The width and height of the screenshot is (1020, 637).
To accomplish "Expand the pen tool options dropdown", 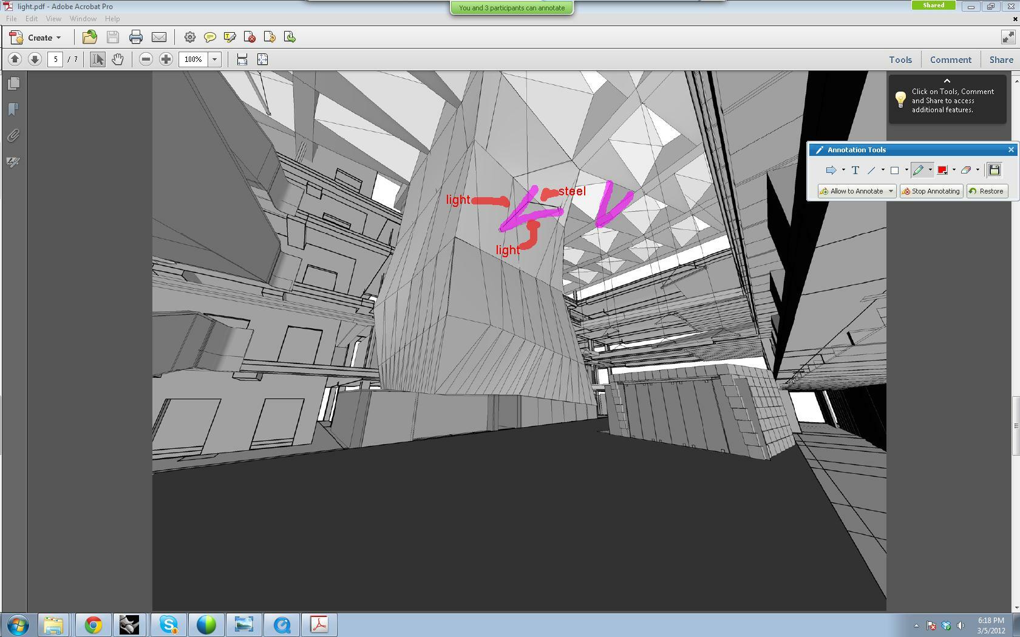I will pyautogui.click(x=930, y=170).
